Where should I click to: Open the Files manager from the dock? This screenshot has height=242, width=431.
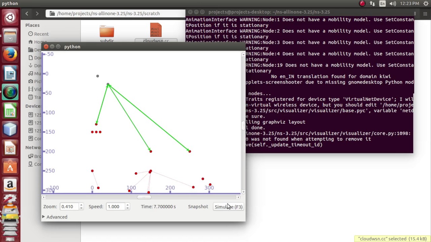tap(10, 36)
